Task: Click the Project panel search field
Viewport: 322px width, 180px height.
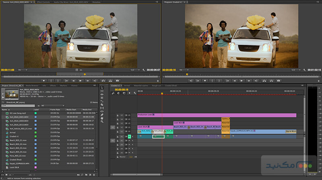Action: [18, 106]
